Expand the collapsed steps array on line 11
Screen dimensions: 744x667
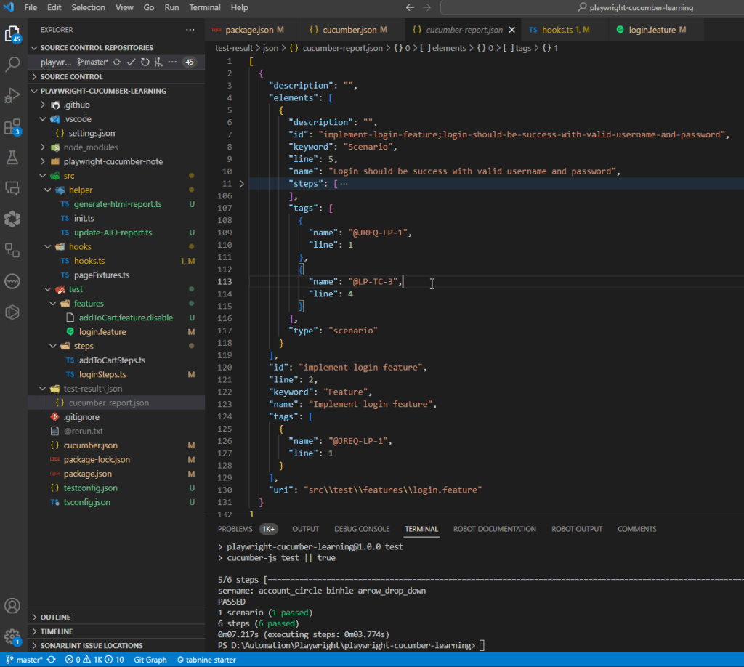[242, 184]
